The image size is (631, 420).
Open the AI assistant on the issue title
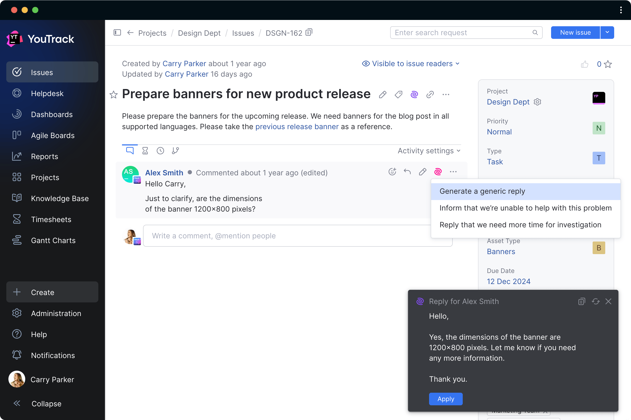click(x=414, y=94)
